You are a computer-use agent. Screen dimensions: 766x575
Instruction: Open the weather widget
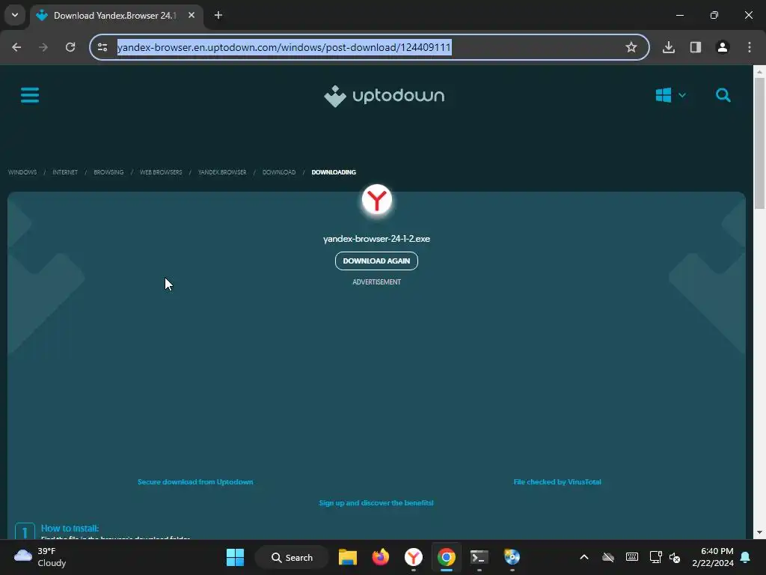(x=40, y=557)
